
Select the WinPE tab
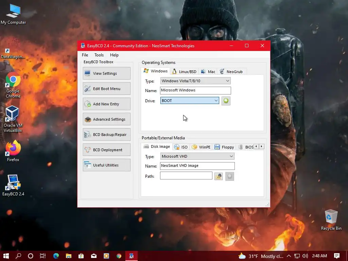pyautogui.click(x=201, y=147)
